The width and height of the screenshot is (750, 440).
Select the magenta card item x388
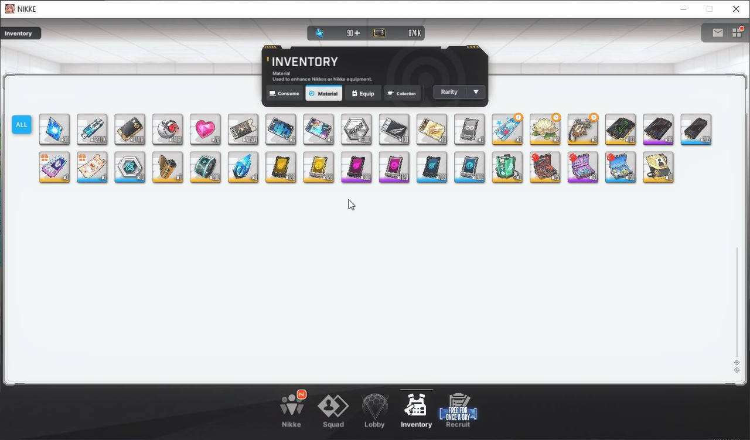tap(356, 167)
